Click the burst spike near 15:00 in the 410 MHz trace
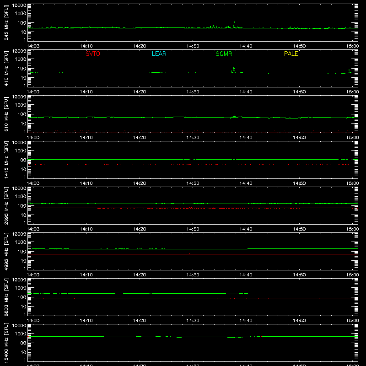 click(349, 71)
